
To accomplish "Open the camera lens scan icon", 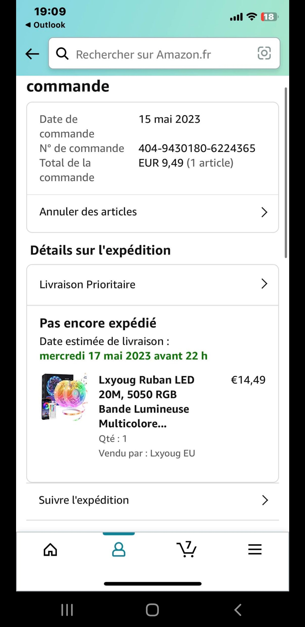I will [x=264, y=53].
